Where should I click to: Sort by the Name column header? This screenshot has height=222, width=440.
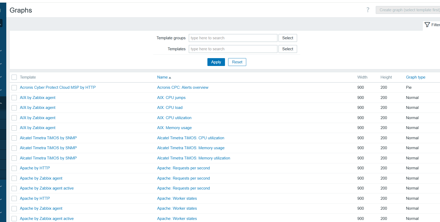164,77
